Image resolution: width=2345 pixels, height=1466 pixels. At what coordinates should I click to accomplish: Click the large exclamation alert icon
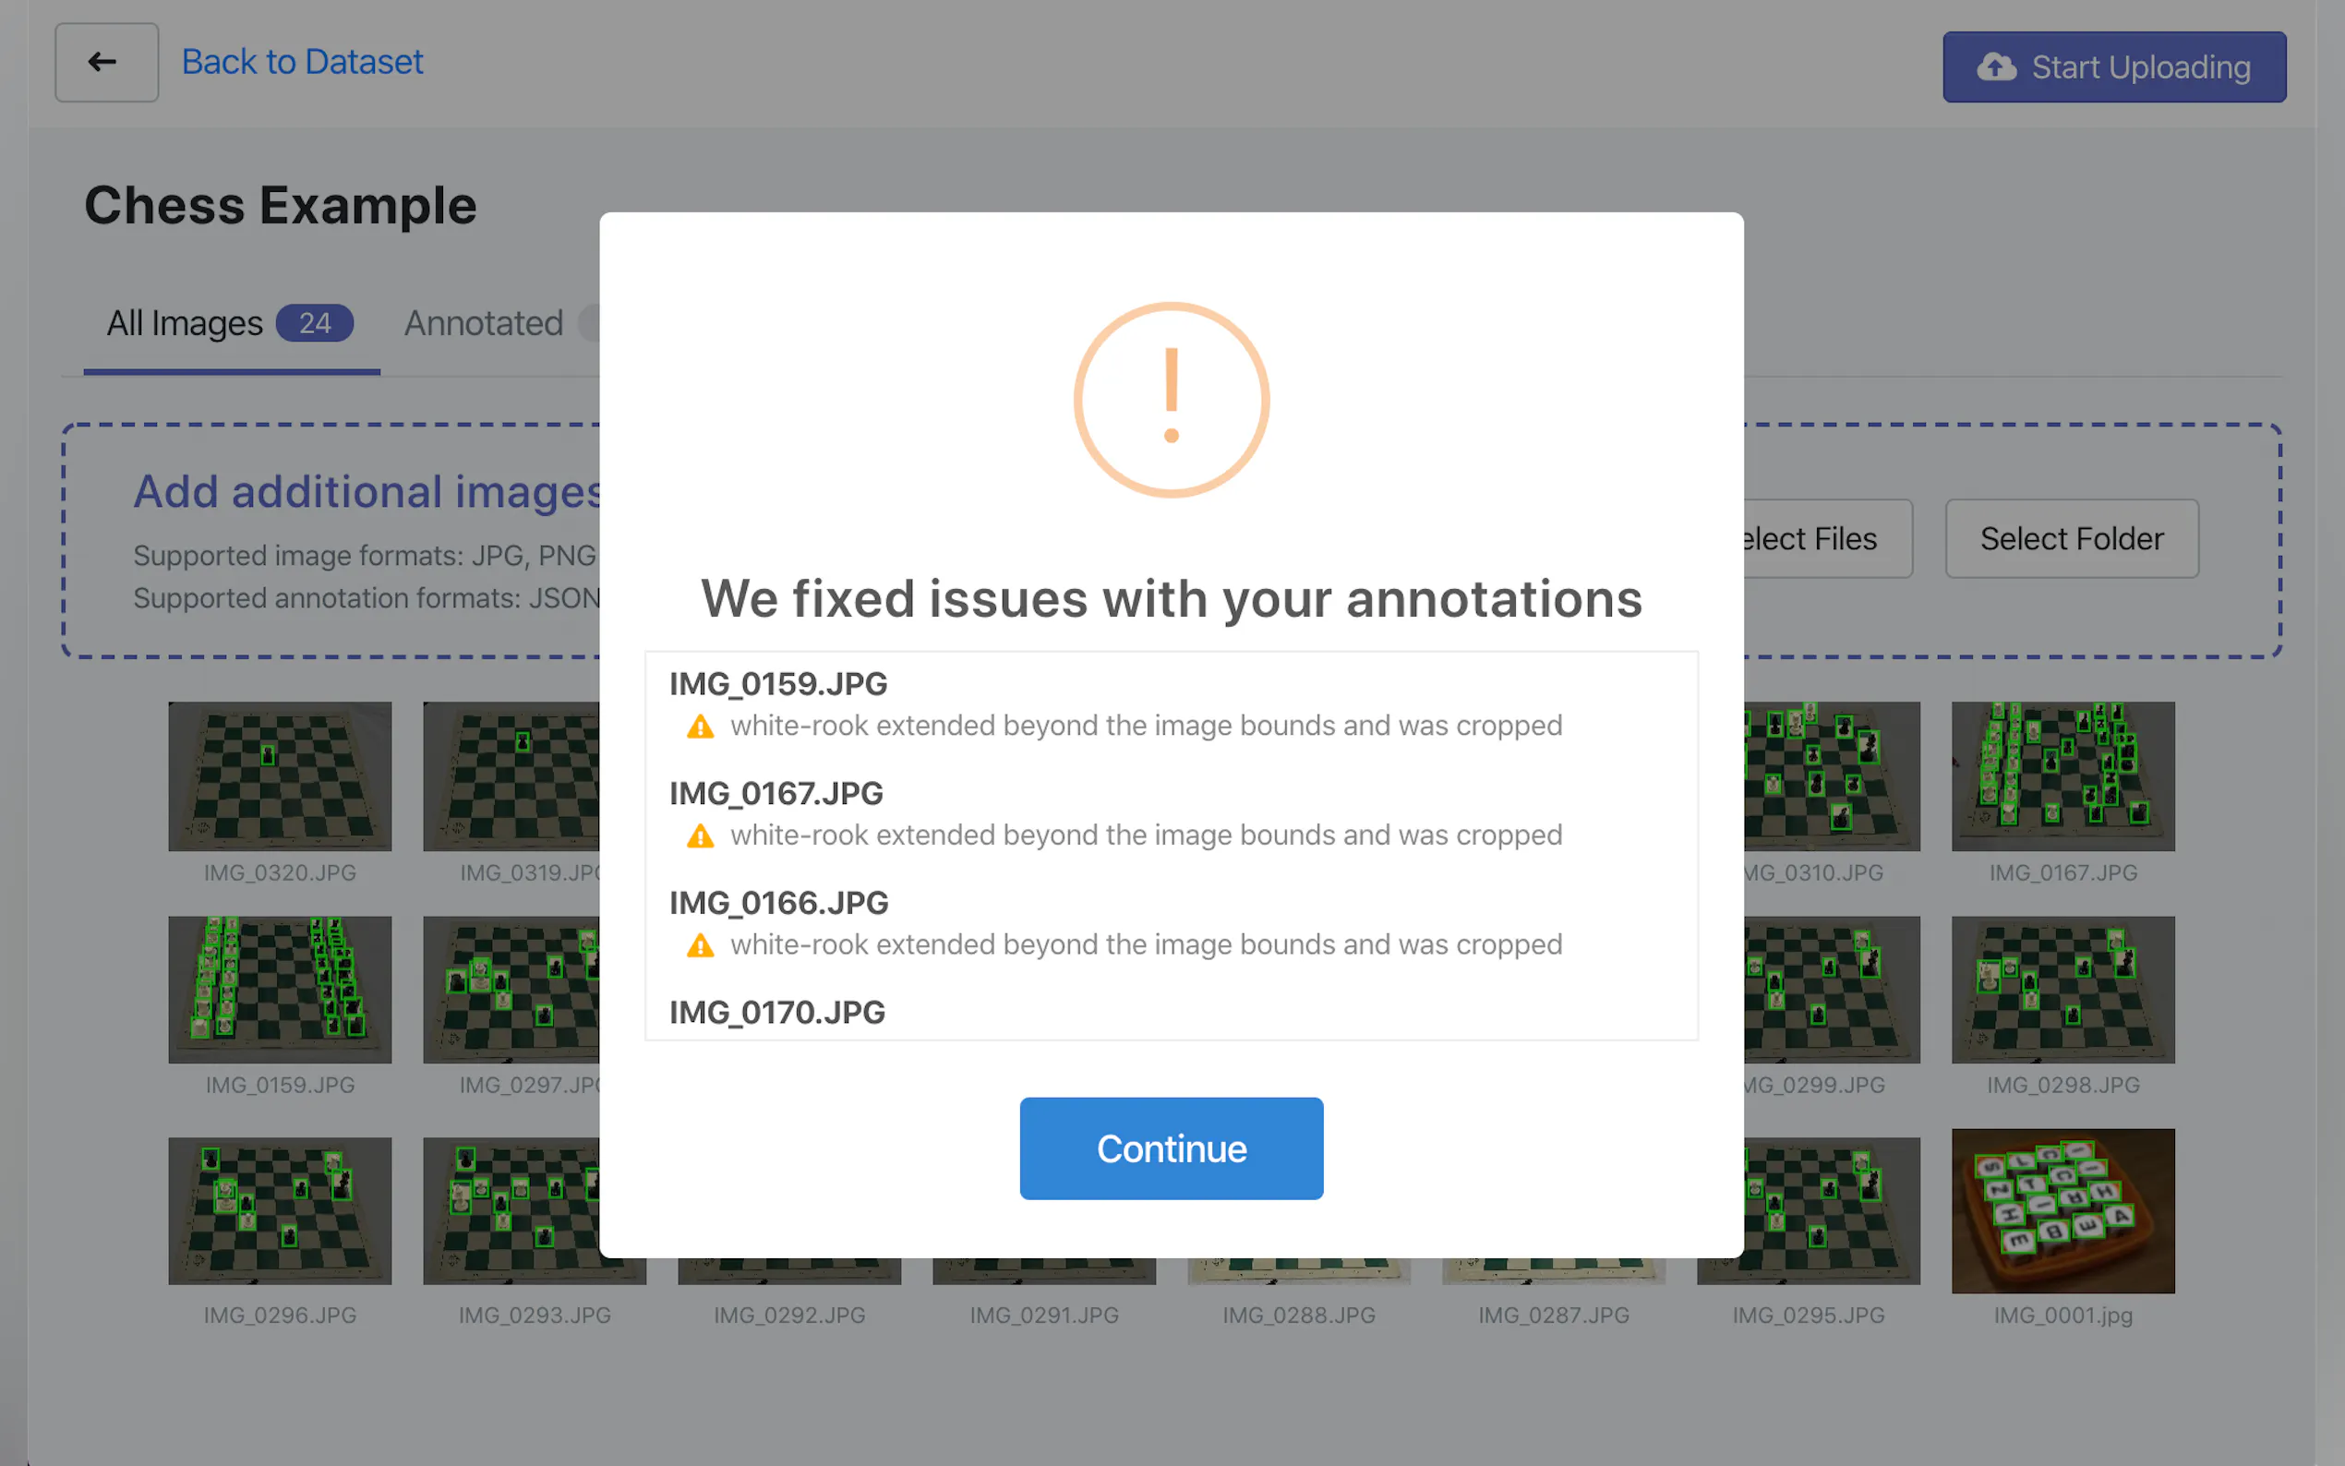click(x=1171, y=400)
